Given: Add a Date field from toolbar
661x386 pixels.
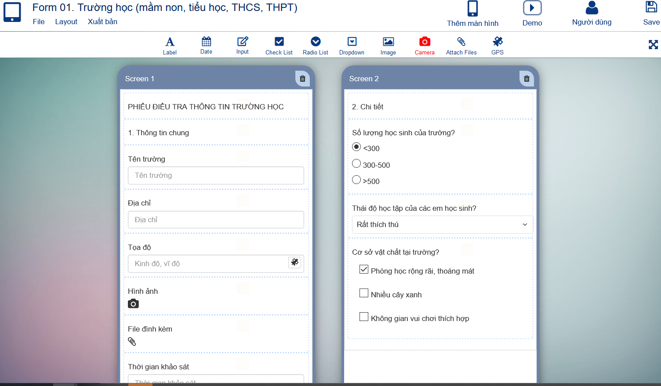Looking at the screenshot, I should [206, 45].
